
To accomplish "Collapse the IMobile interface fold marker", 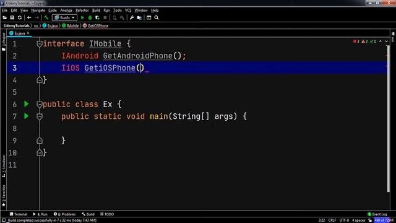I will click(x=40, y=44).
